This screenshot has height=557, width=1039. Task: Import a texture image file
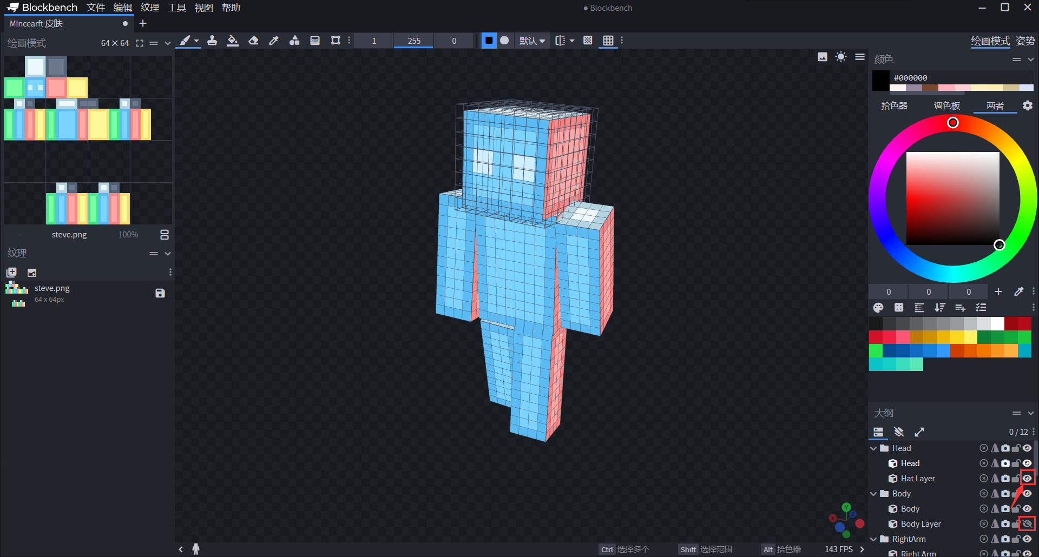pyautogui.click(x=32, y=273)
